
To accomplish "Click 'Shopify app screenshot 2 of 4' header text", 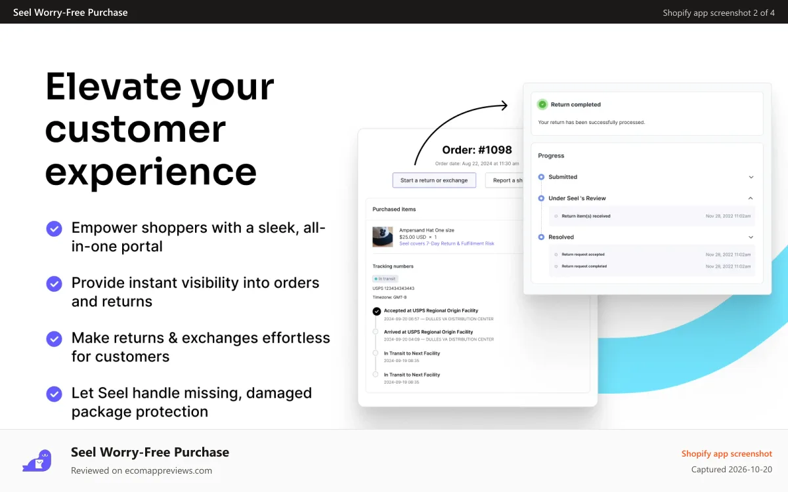I will click(x=719, y=12).
